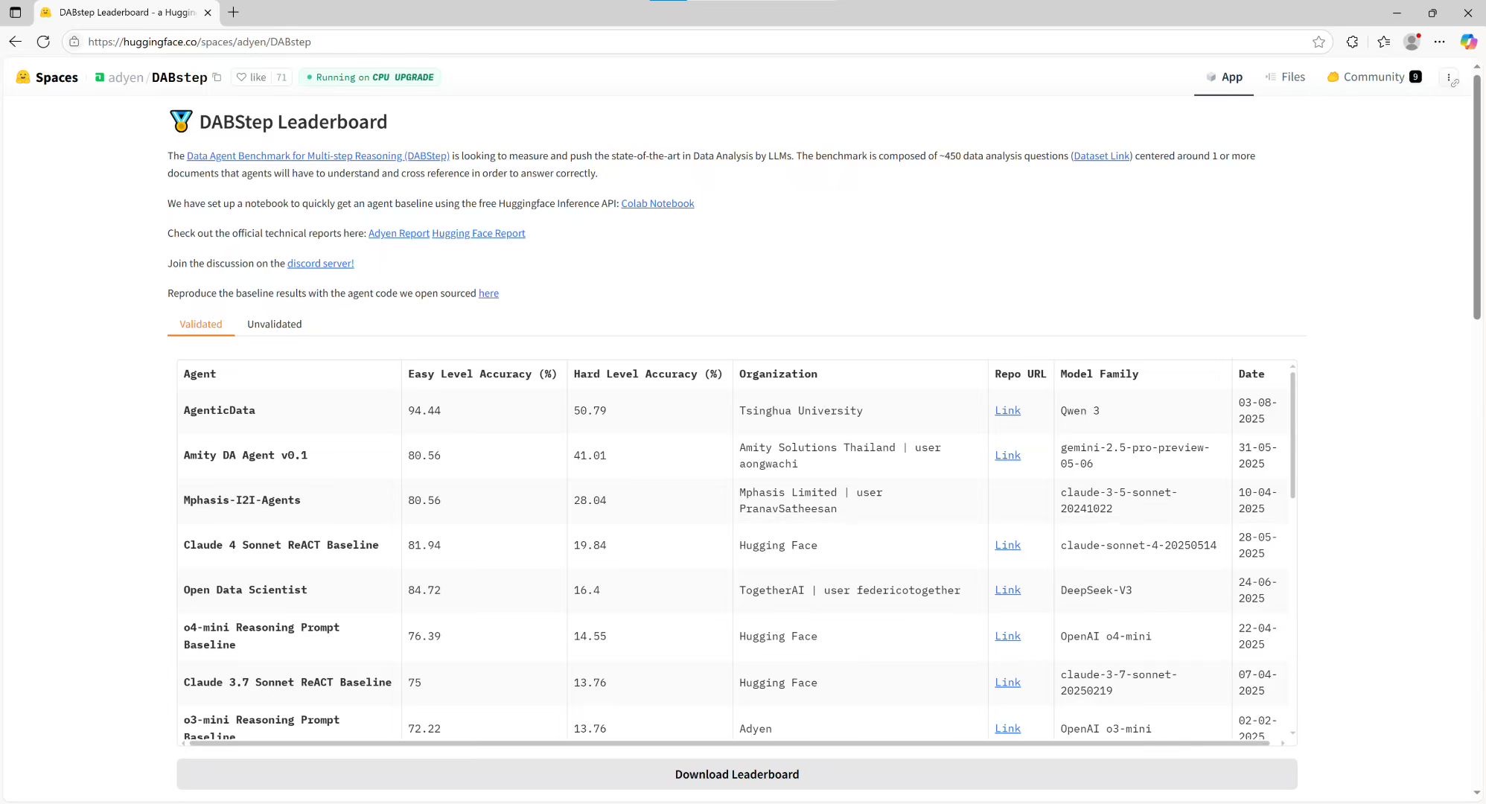This screenshot has height=804, width=1486.
Task: Launch the Copilot sidebar icon
Action: coord(1468,42)
